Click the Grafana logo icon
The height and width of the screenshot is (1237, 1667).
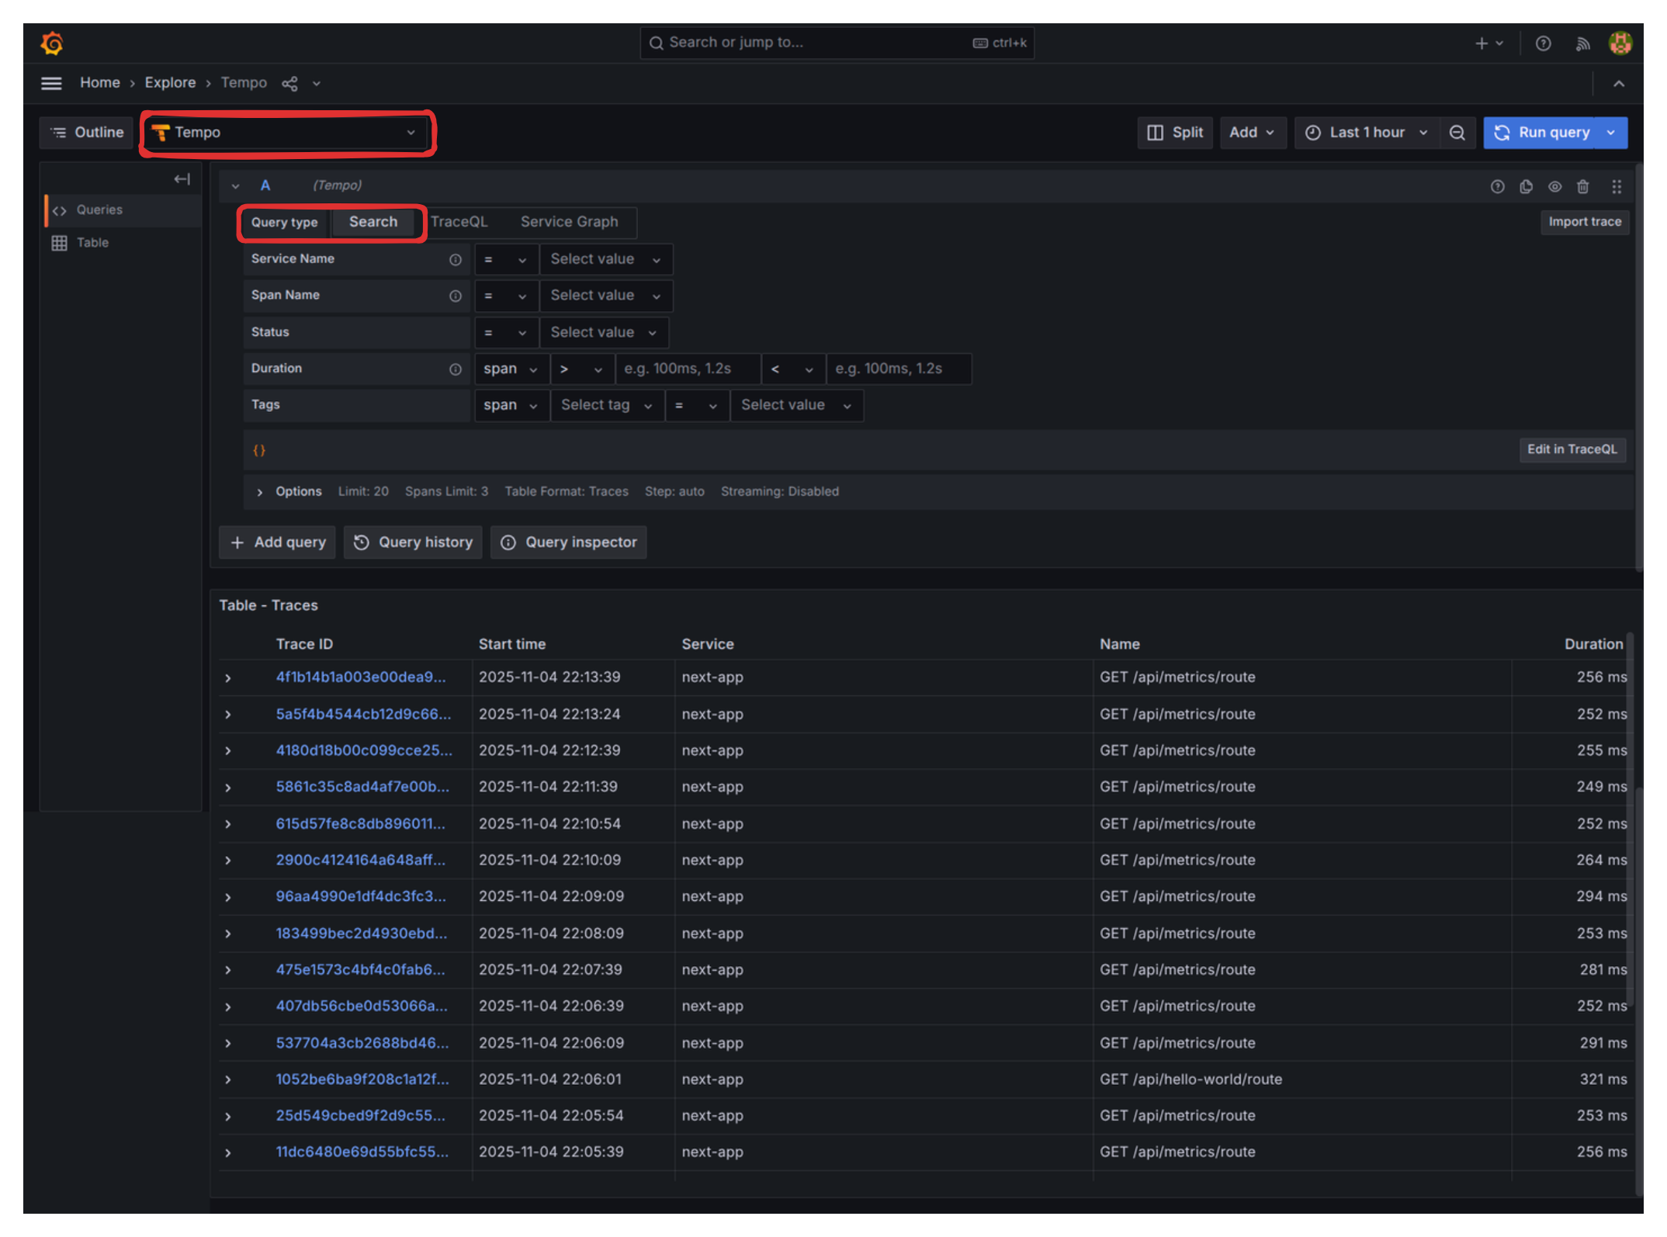52,43
